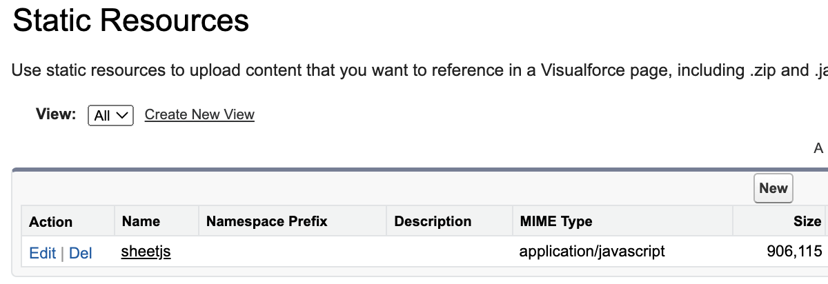Open the sheetjs resource name link
This screenshot has width=828, height=284.
146,252
